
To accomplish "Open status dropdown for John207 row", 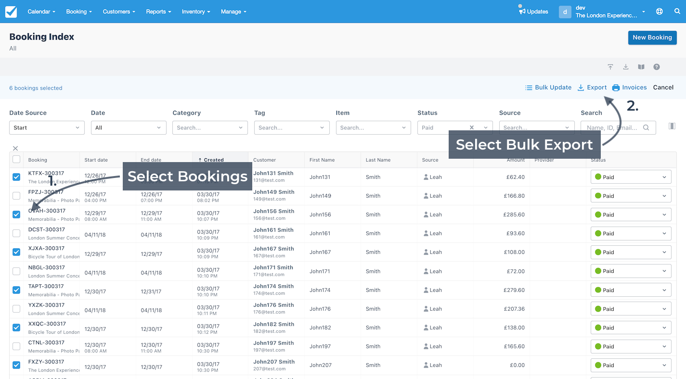I will point(631,365).
